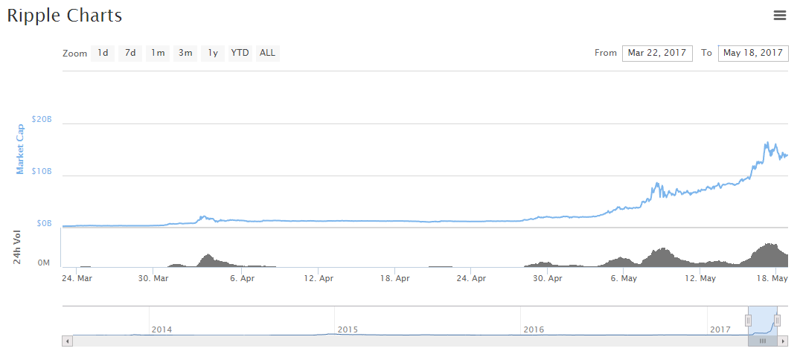This screenshot has height=357, width=800.
Task: Click the 24h Vol axis title
Action: [17, 248]
